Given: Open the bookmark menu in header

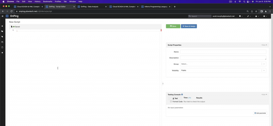Looking at the screenshot, I should tap(241, 16).
